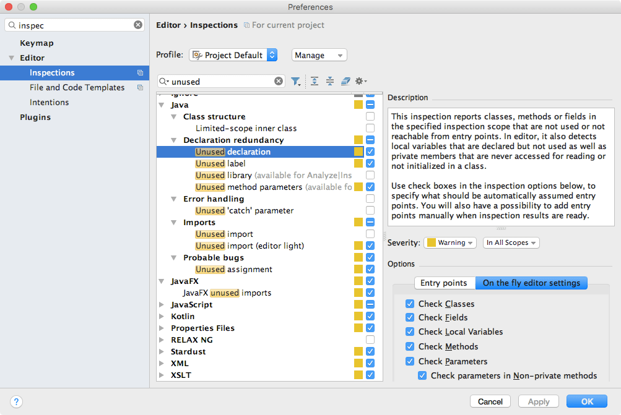Disable Check parameters in Non-private methods
The width and height of the screenshot is (621, 415).
point(422,375)
